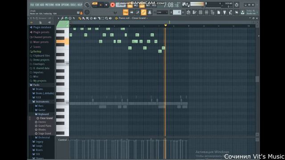This screenshot has height=160, width=285.
Task: Click the browser search magnifier icon
Action: (37, 18)
